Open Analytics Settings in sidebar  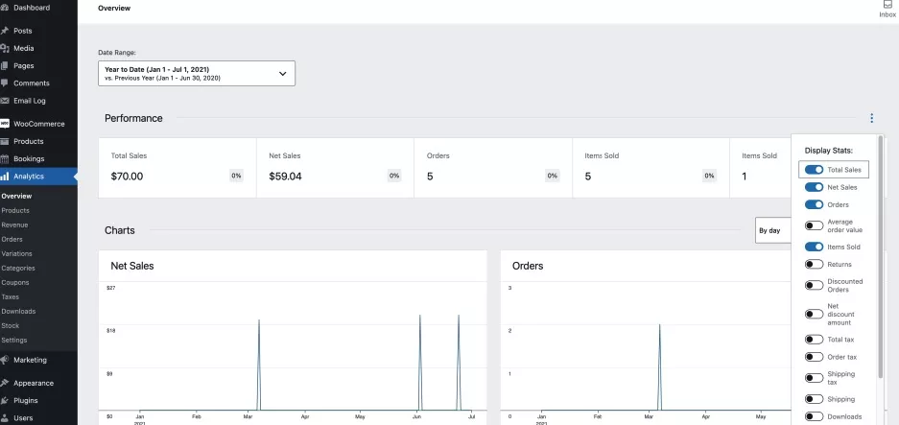tap(14, 341)
